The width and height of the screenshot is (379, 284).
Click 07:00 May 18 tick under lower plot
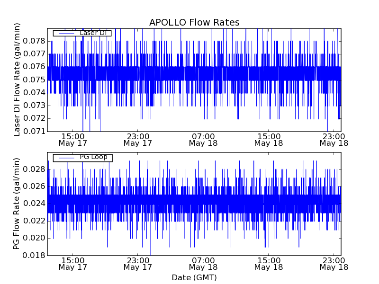coord(203,264)
